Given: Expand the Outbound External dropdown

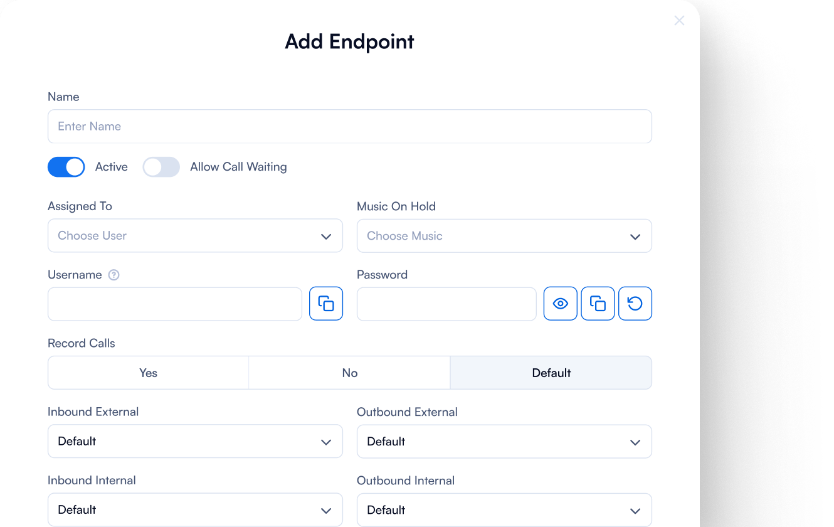Looking at the screenshot, I should point(504,442).
